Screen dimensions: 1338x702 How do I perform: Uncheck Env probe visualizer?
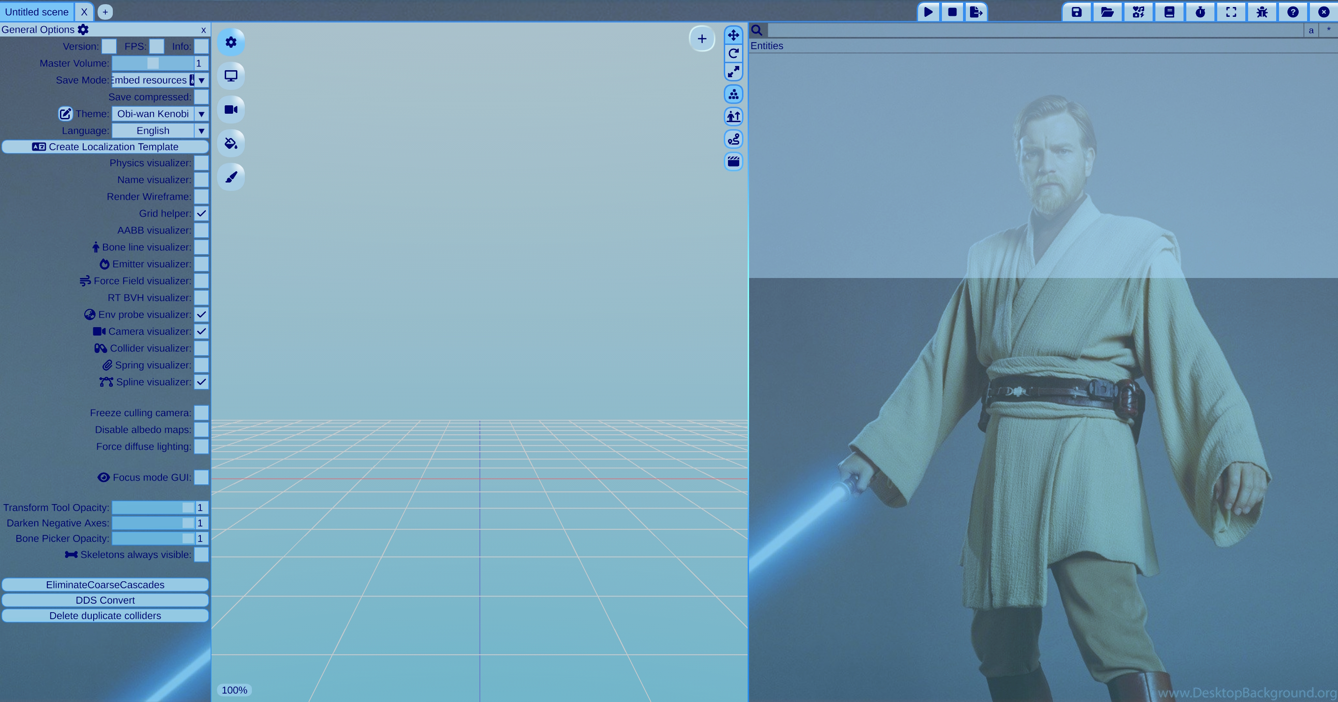tap(201, 314)
